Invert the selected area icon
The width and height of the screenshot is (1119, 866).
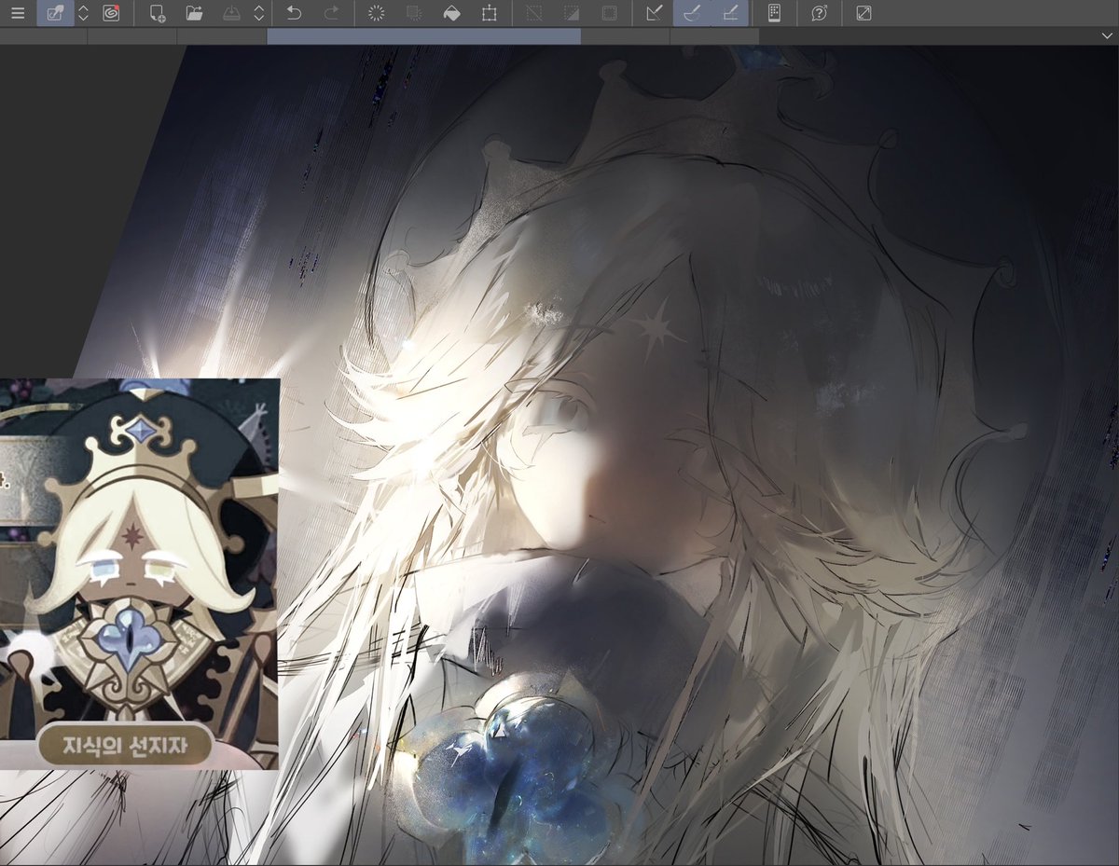[x=571, y=13]
